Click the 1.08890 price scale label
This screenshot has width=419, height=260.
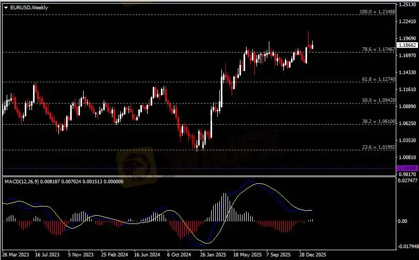coord(408,106)
